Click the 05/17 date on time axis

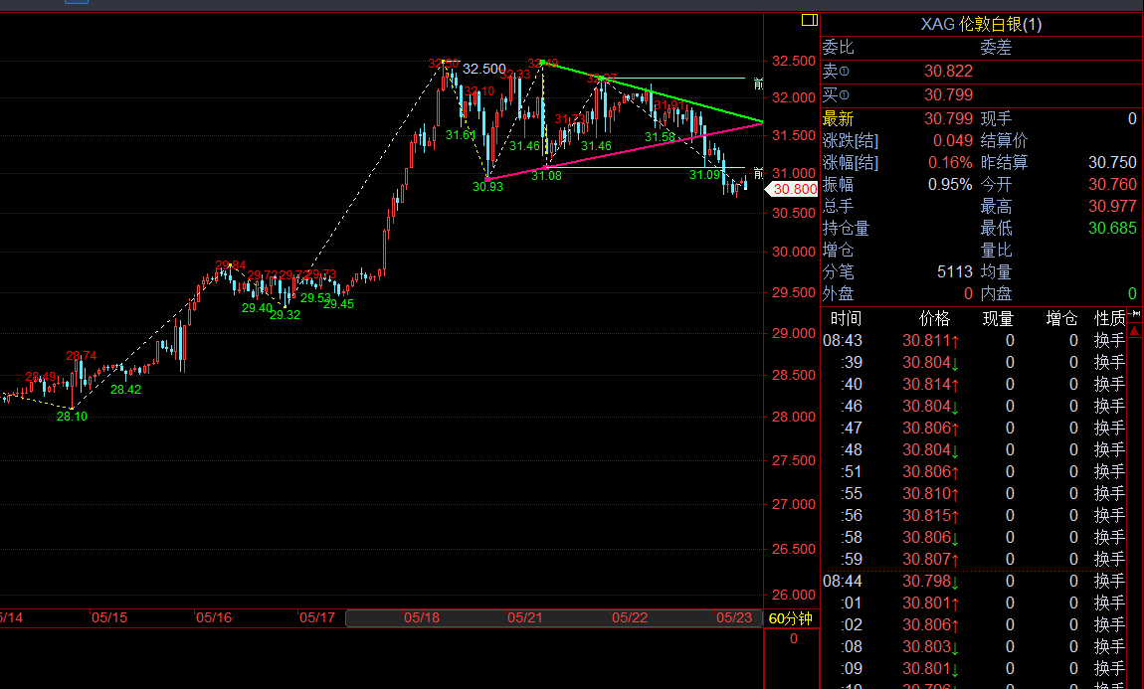[317, 617]
